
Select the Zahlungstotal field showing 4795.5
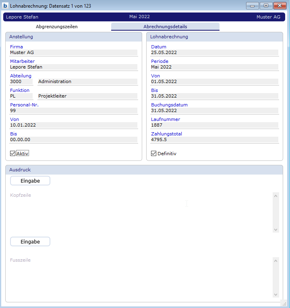(x=214, y=139)
